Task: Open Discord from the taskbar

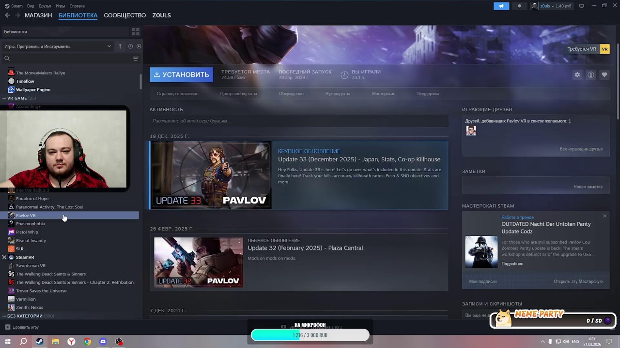Action: [x=103, y=342]
